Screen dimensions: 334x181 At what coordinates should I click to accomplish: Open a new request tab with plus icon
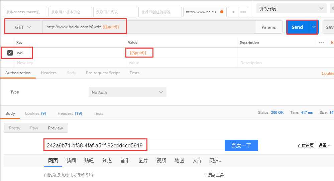[233, 12]
